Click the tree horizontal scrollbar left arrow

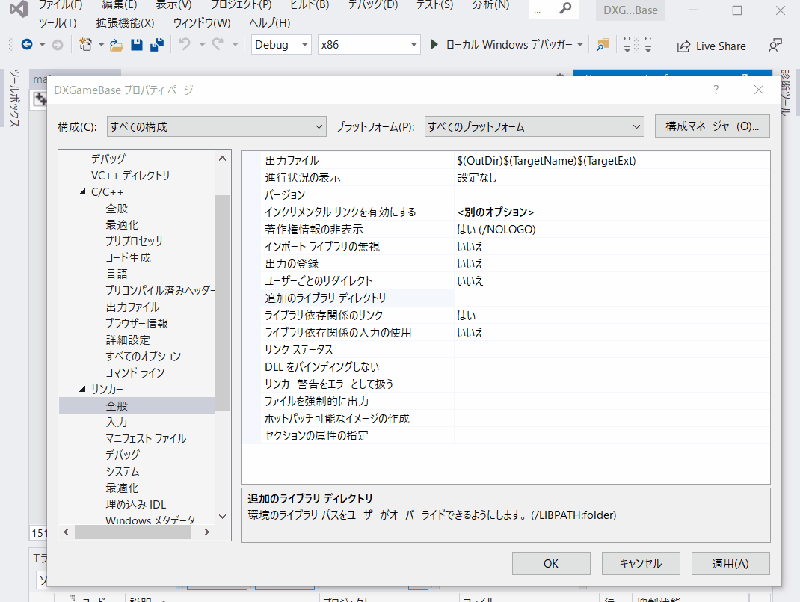click(67, 532)
